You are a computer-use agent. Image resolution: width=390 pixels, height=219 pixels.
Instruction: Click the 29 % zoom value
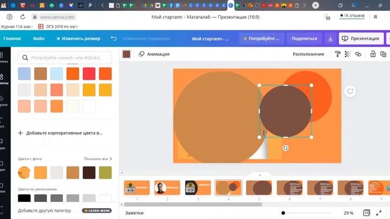(x=348, y=213)
